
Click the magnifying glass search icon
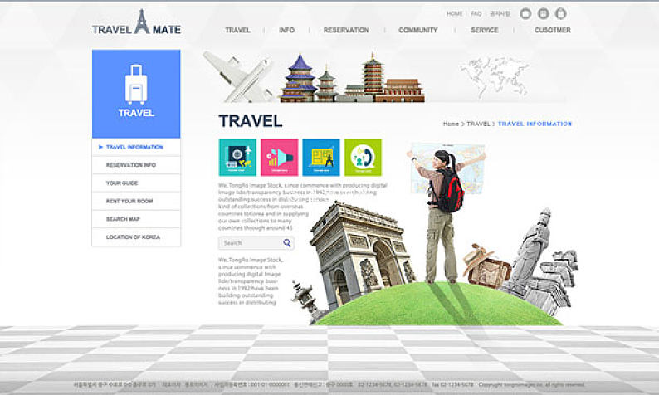(287, 243)
